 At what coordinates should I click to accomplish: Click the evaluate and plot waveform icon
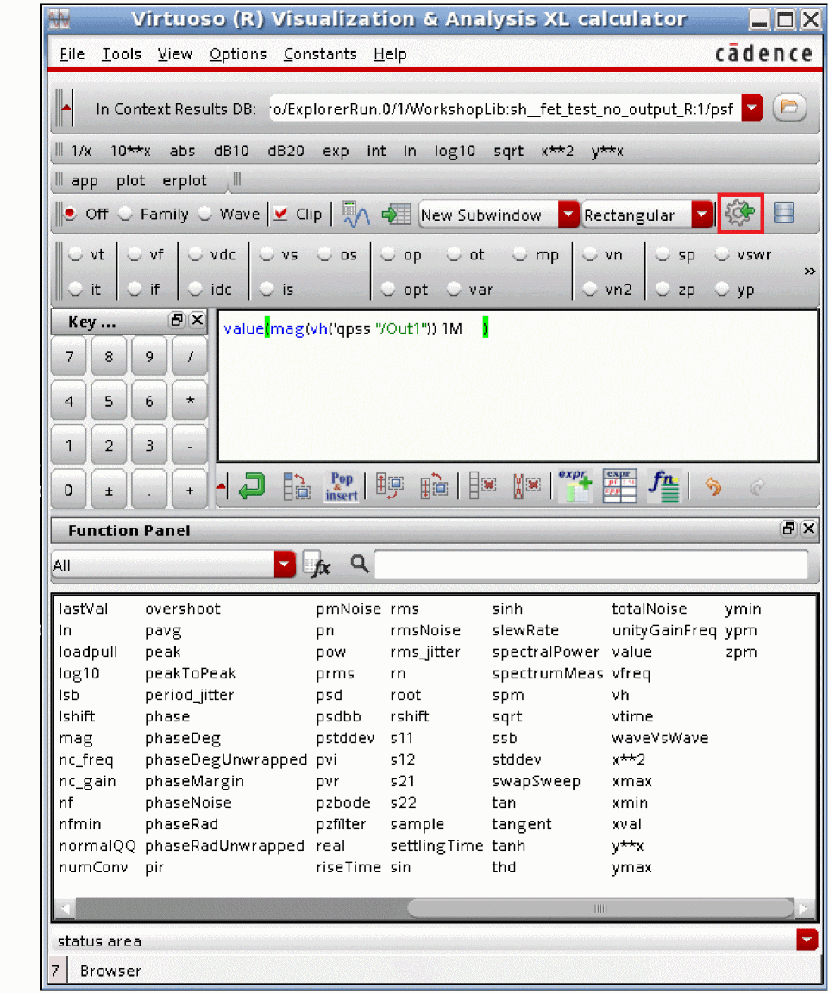356,214
